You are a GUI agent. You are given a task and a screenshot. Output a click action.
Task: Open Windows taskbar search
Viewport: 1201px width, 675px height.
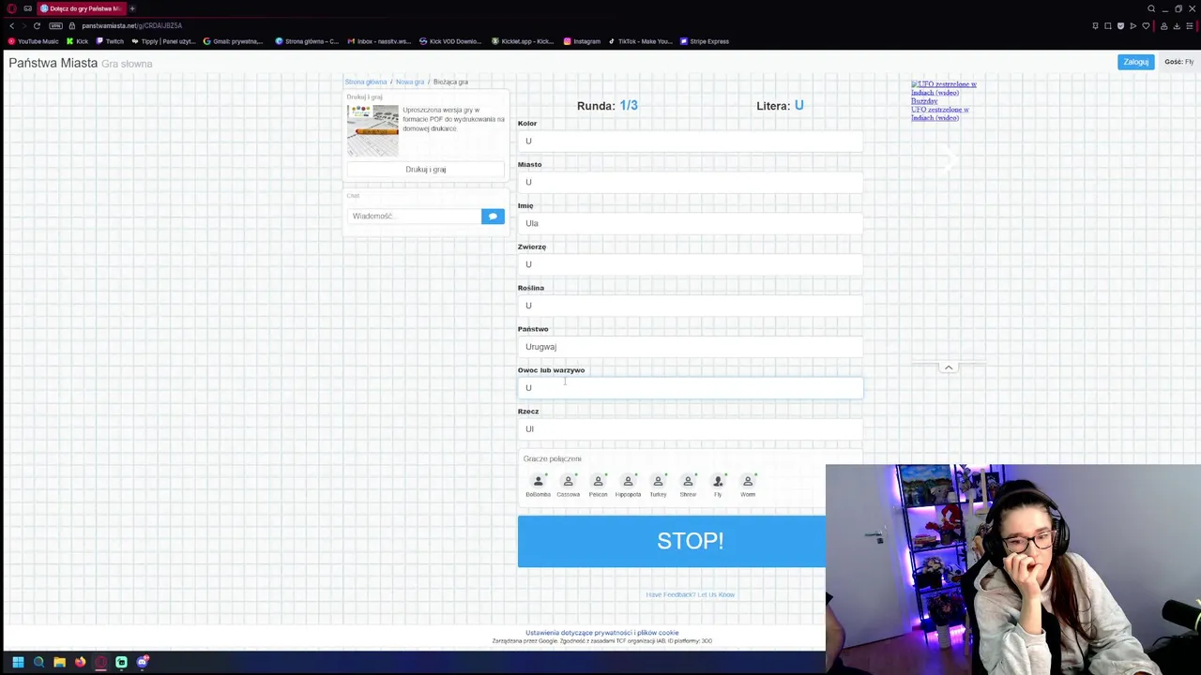(38, 662)
